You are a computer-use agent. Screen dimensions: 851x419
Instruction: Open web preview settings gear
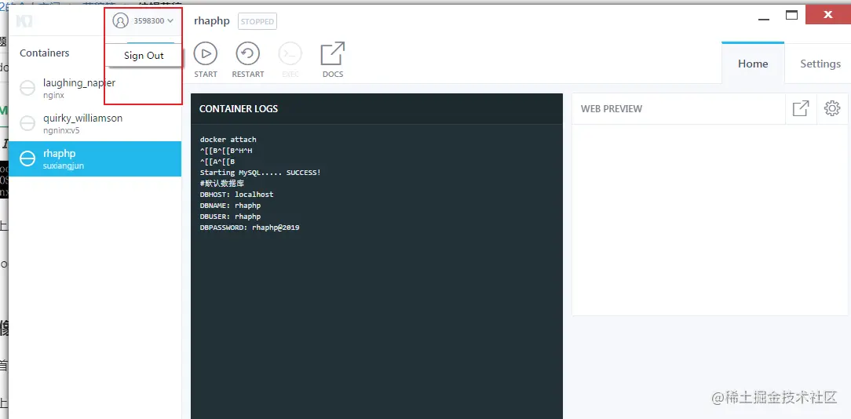coord(832,108)
